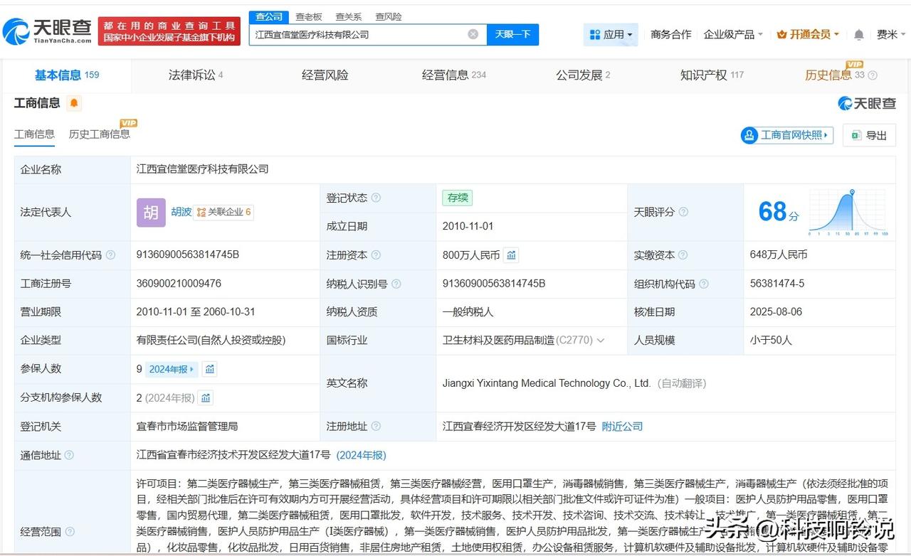Open the 经营信息 tab

(454, 75)
